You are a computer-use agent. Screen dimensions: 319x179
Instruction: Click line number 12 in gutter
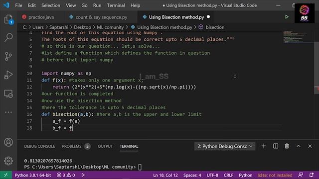pyautogui.click(x=29, y=87)
